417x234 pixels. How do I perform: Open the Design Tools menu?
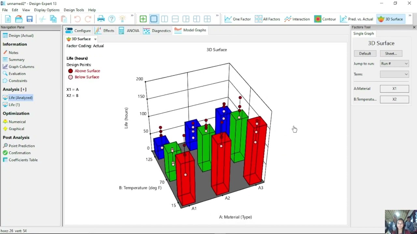click(74, 10)
